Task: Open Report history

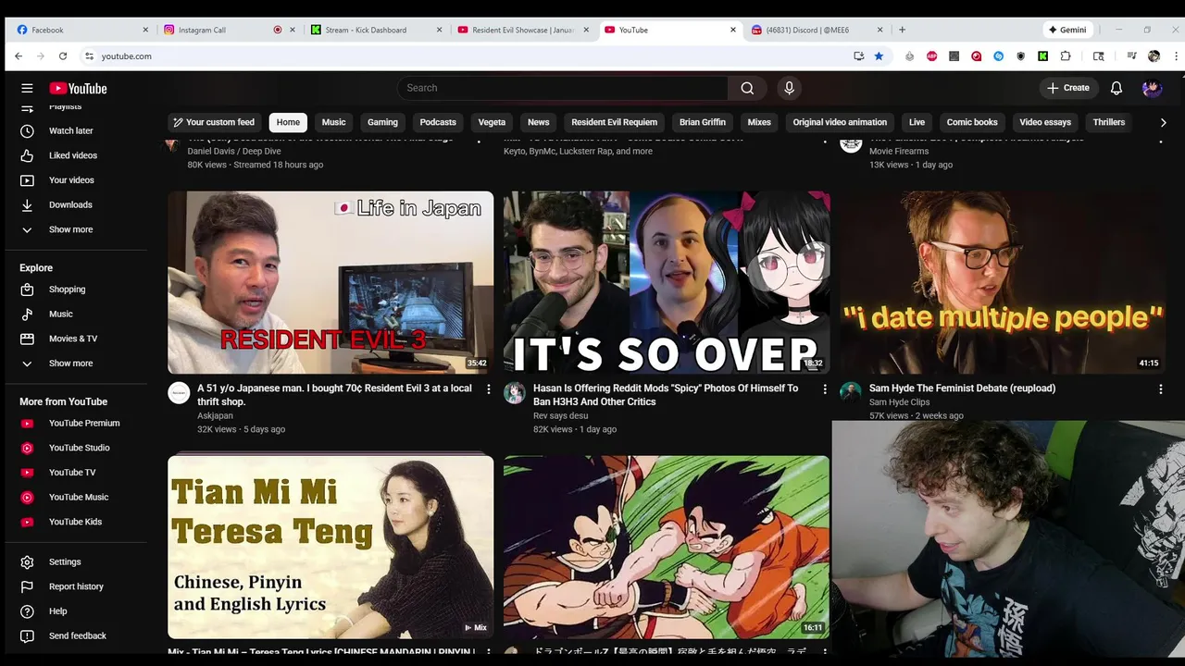Action: 75,586
